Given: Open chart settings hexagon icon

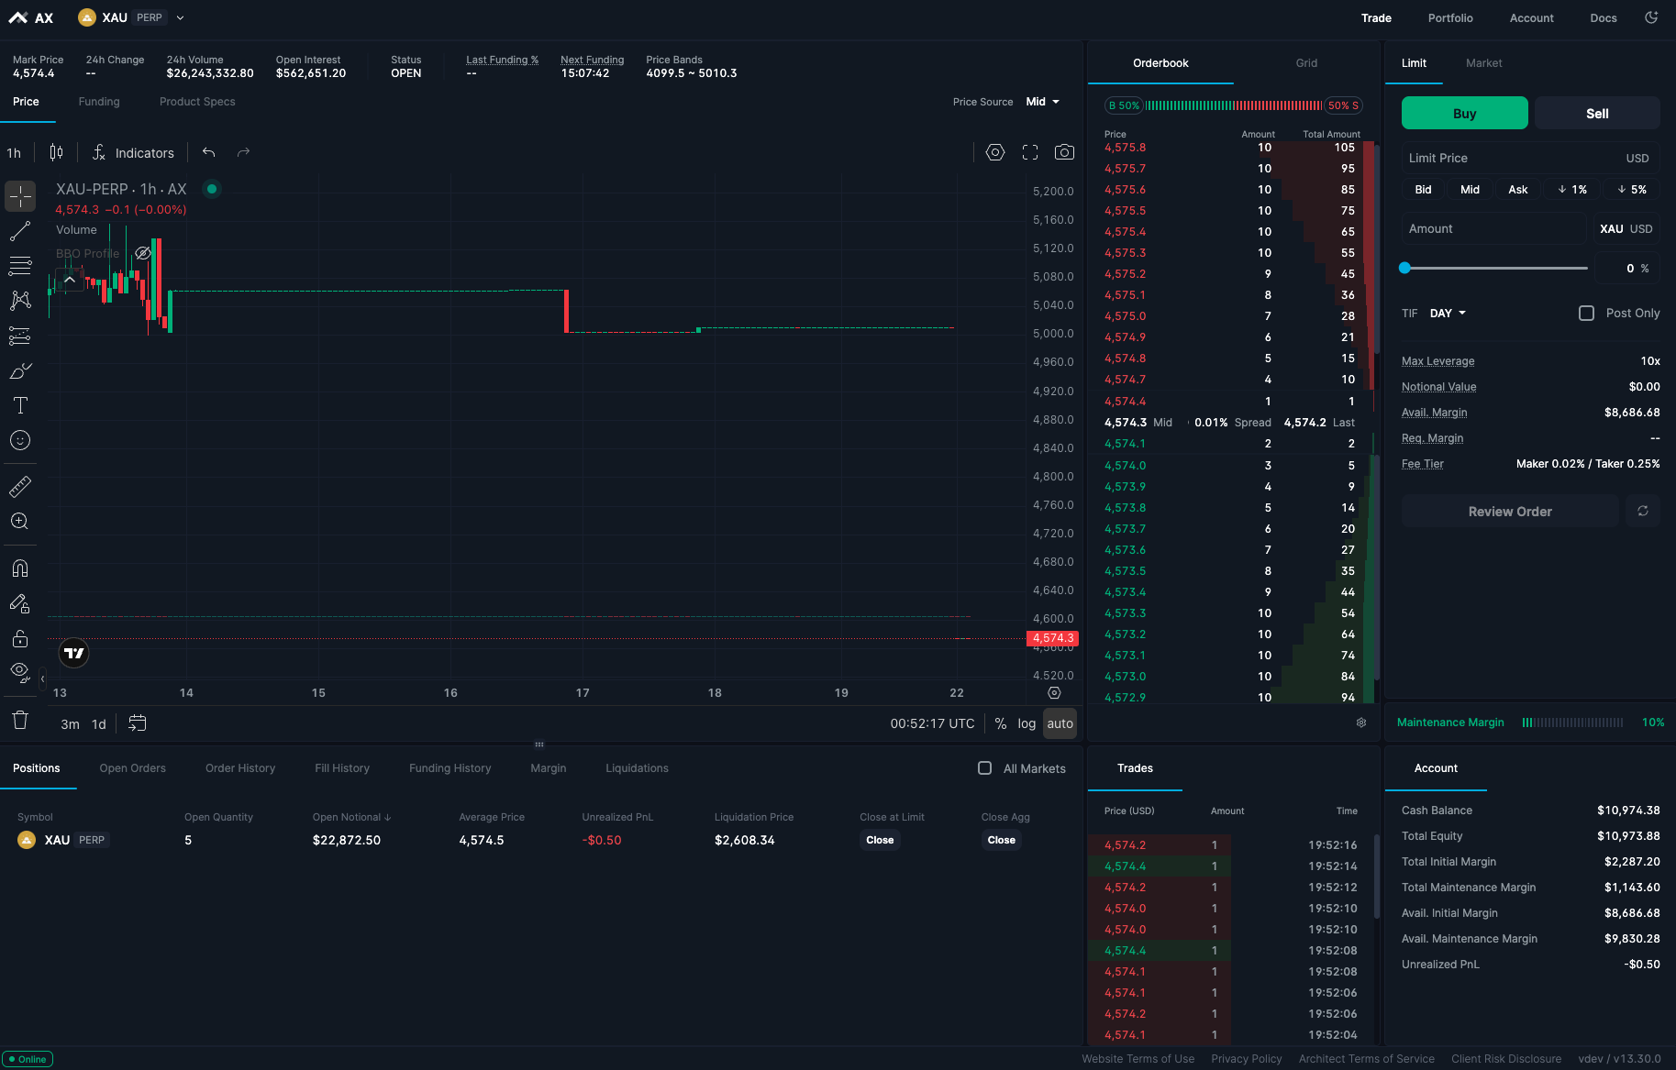Looking at the screenshot, I should 995,152.
